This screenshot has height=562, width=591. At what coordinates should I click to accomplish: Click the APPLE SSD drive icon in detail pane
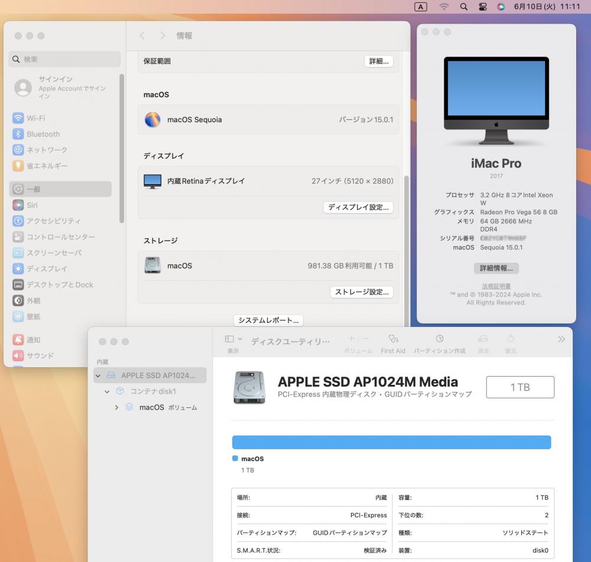[249, 387]
